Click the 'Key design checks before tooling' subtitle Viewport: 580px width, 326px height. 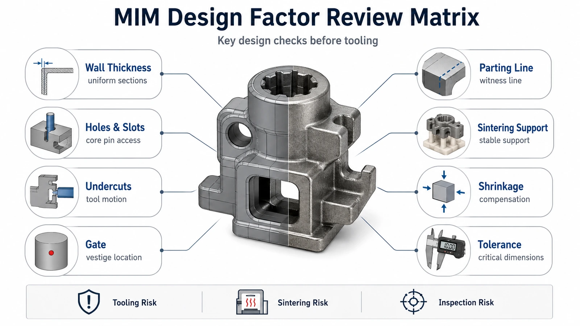298,41
